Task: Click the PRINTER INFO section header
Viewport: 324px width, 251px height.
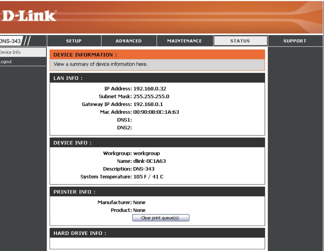Action: click(x=157, y=192)
